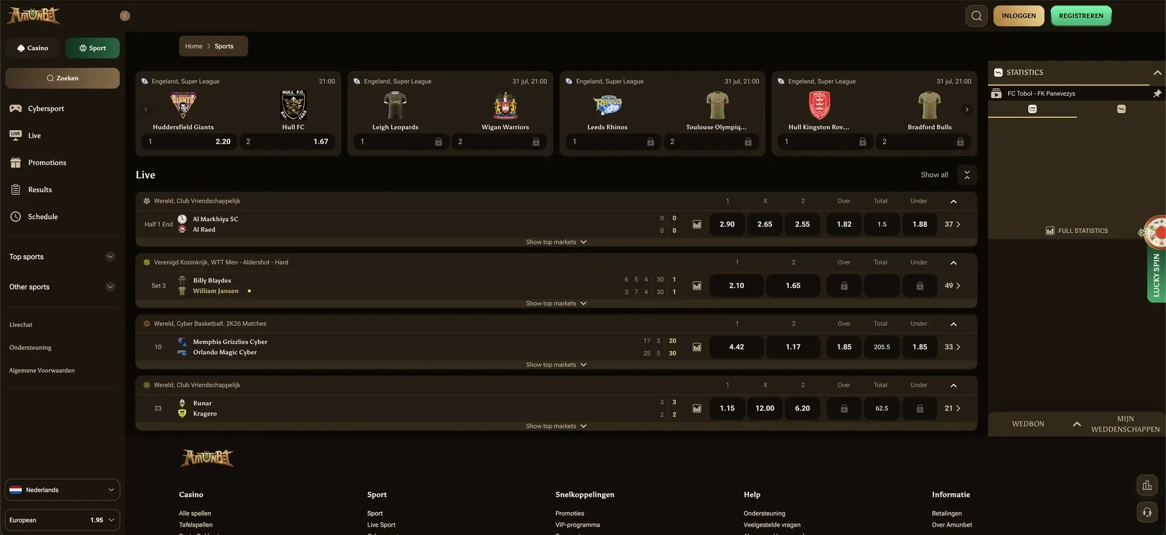The height and width of the screenshot is (535, 1166).
Task: Click Show all live events
Action: click(934, 175)
